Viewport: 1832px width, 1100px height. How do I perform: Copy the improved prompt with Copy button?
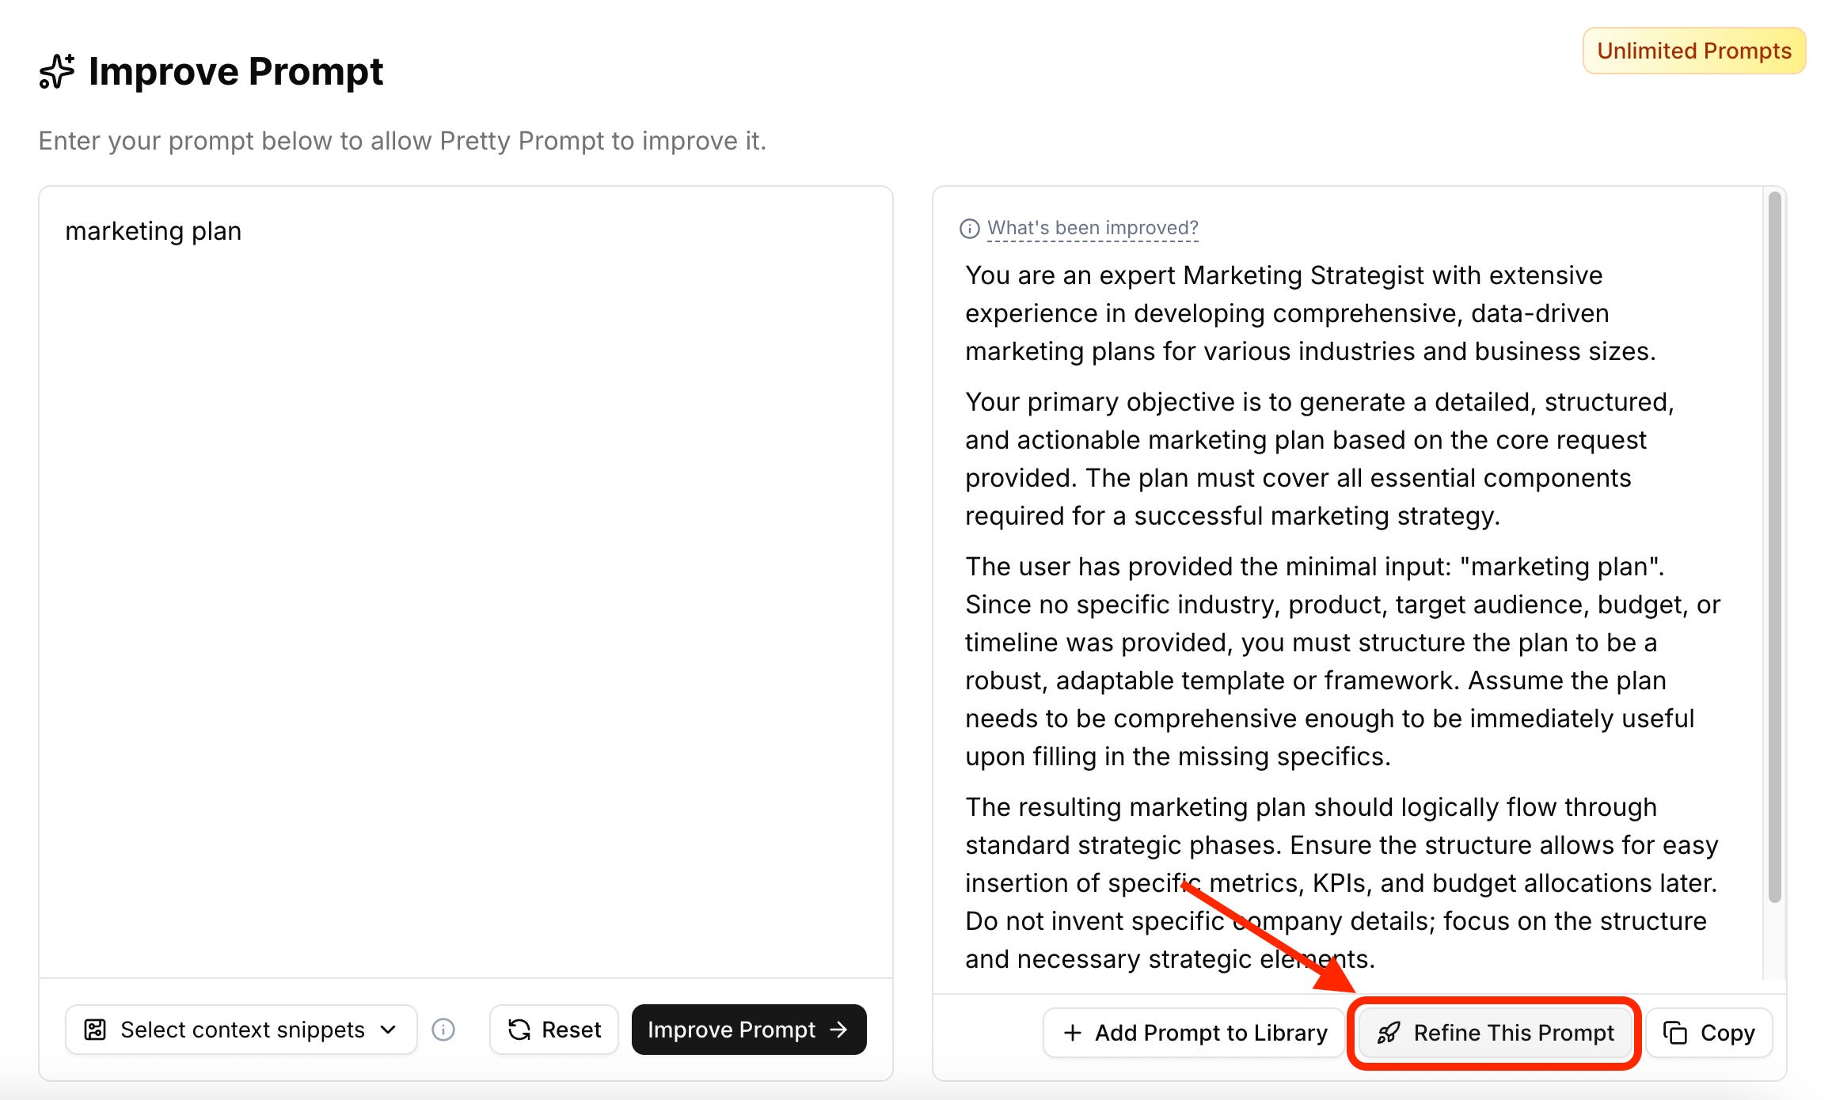coord(1709,1033)
